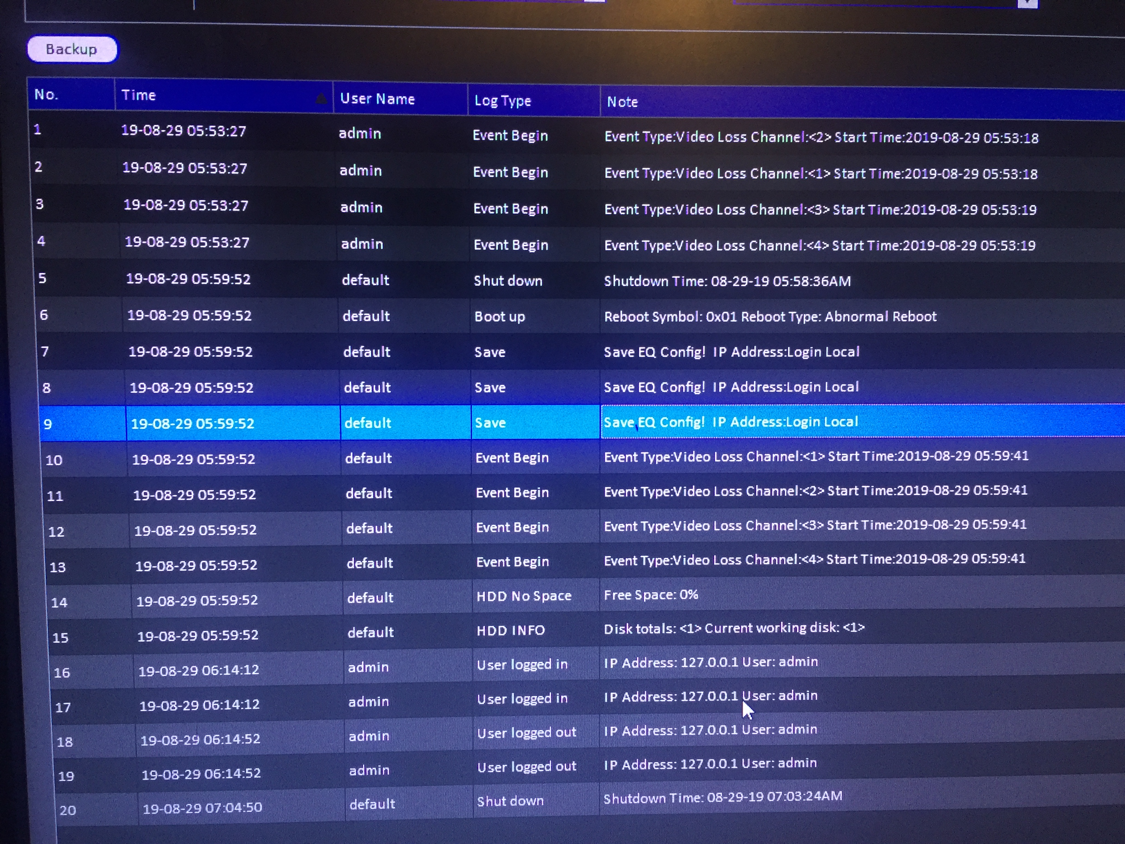Click the Backup button
Viewport: 1125px width, 844px height.
72,49
